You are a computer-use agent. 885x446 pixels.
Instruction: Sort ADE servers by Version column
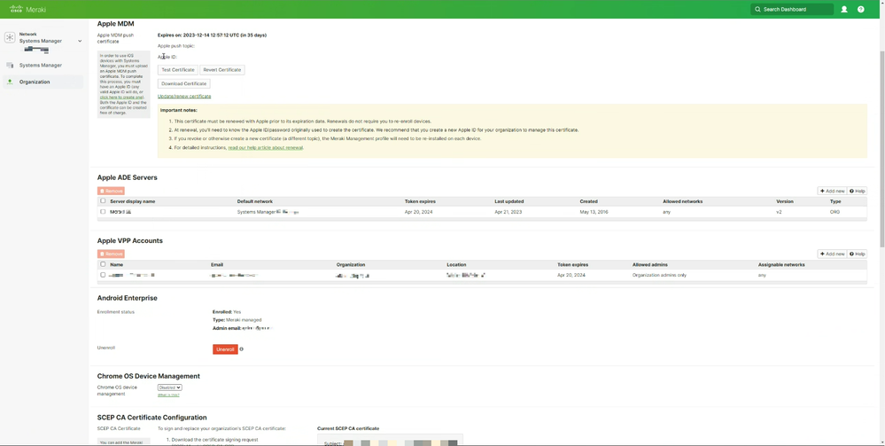point(785,201)
